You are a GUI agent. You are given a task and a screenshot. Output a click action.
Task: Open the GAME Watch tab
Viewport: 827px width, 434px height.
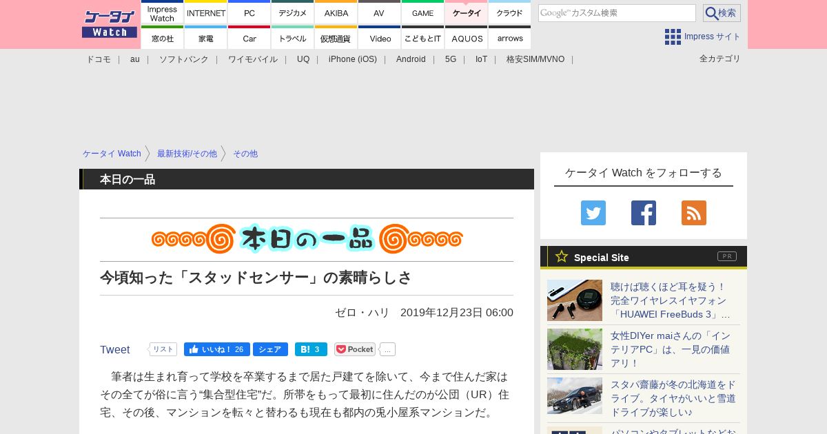(x=423, y=12)
